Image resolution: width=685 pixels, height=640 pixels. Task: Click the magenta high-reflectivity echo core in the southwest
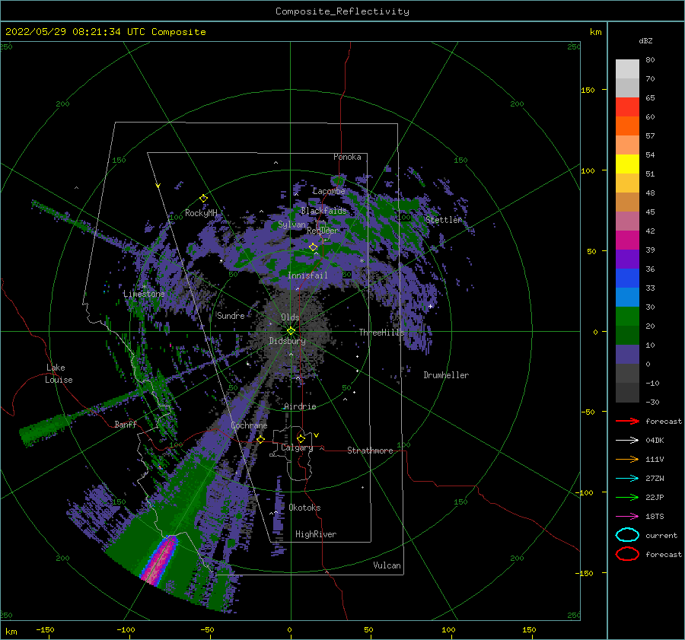pyautogui.click(x=160, y=562)
